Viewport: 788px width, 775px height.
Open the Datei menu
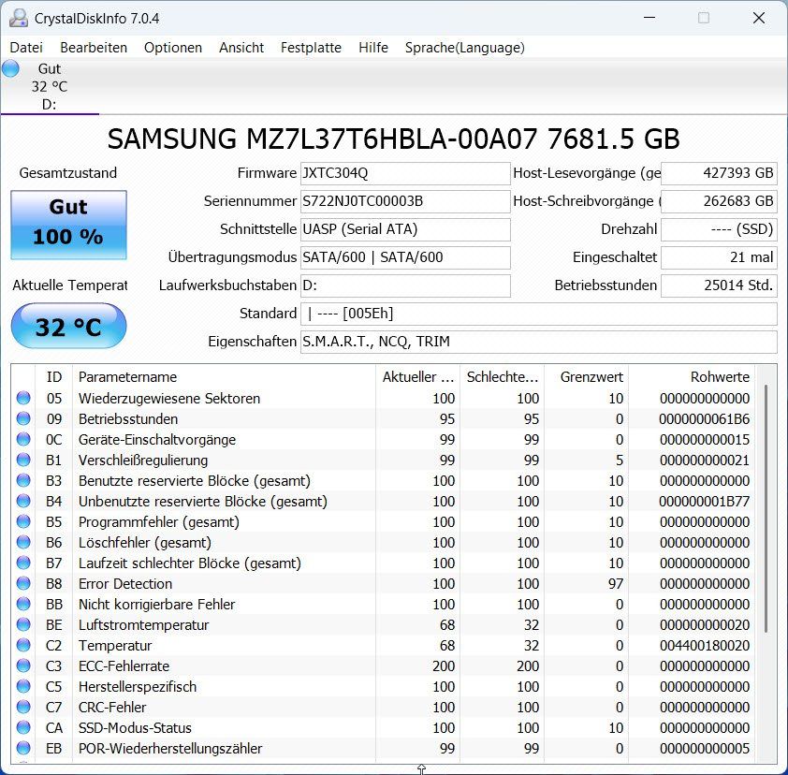point(26,48)
